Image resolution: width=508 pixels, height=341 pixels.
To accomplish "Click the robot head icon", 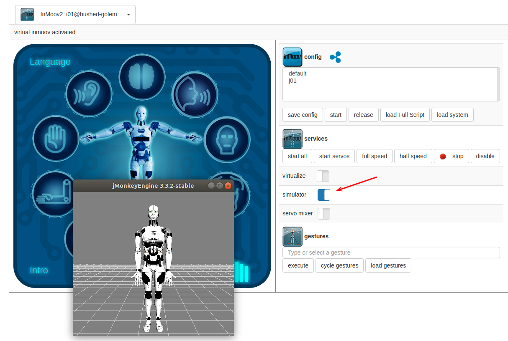I will (x=227, y=139).
